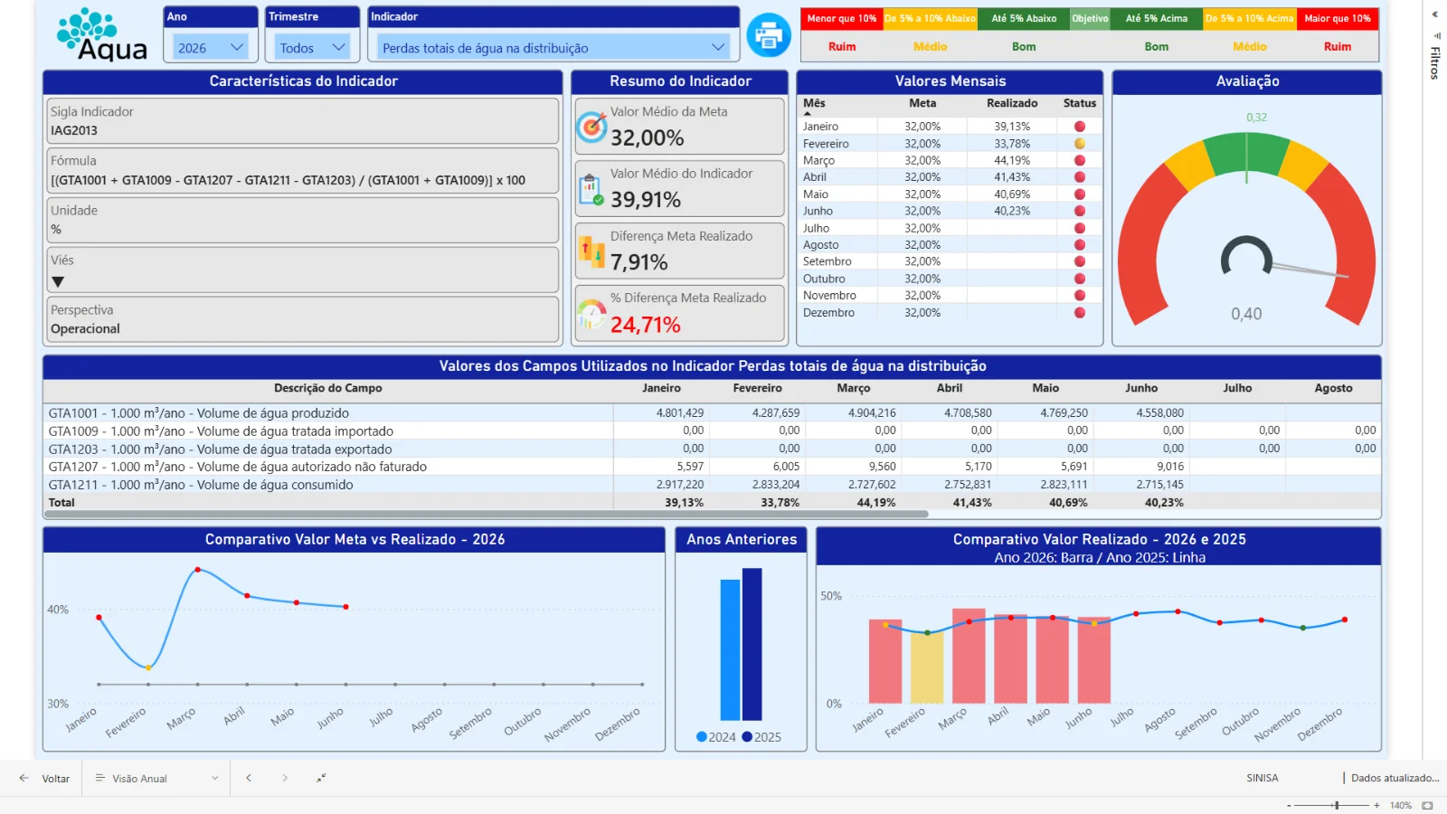The width and height of the screenshot is (1447, 814).
Task: Click the 2025 dark blue bar
Action: [752, 644]
